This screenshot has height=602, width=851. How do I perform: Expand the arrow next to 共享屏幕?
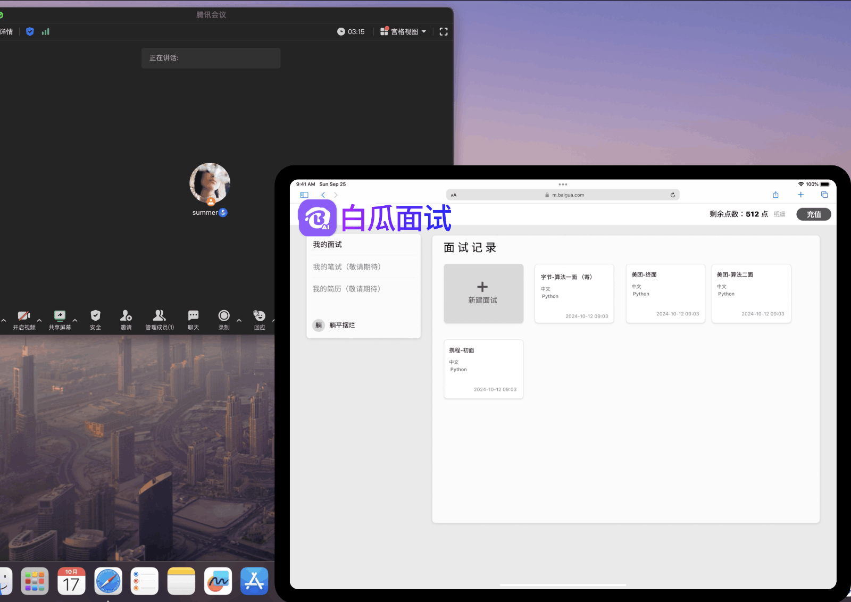pos(75,320)
